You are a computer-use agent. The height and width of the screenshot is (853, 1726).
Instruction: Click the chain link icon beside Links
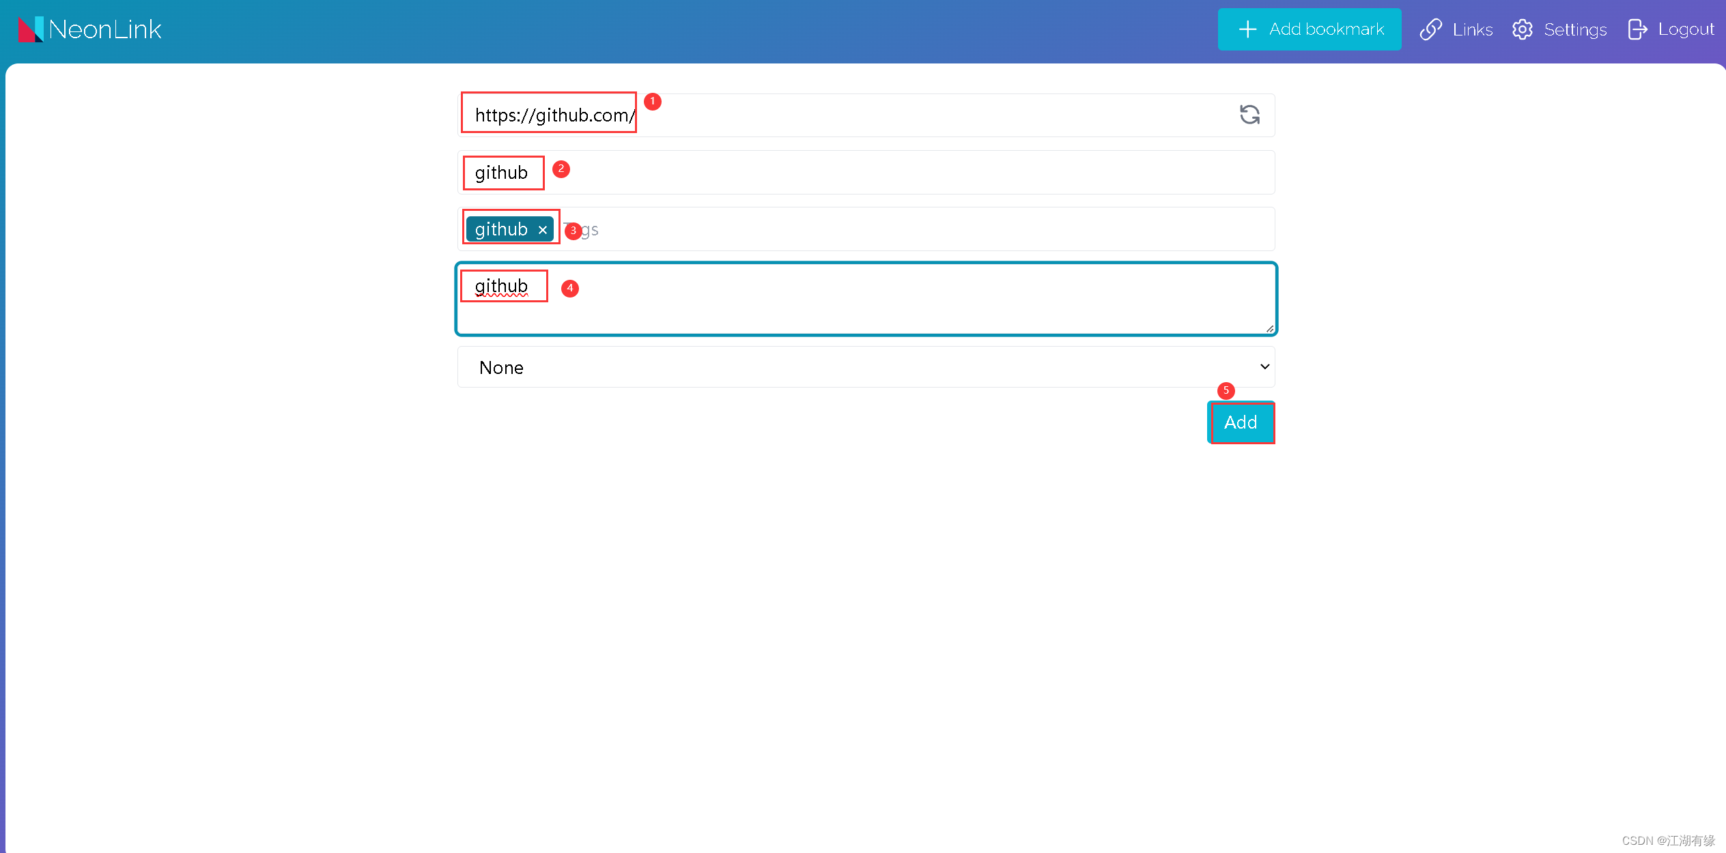[1430, 29]
